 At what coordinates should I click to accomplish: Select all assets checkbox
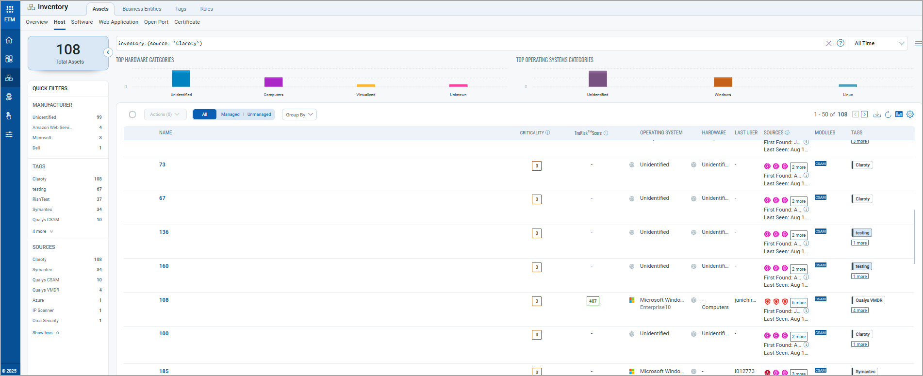pyautogui.click(x=132, y=114)
